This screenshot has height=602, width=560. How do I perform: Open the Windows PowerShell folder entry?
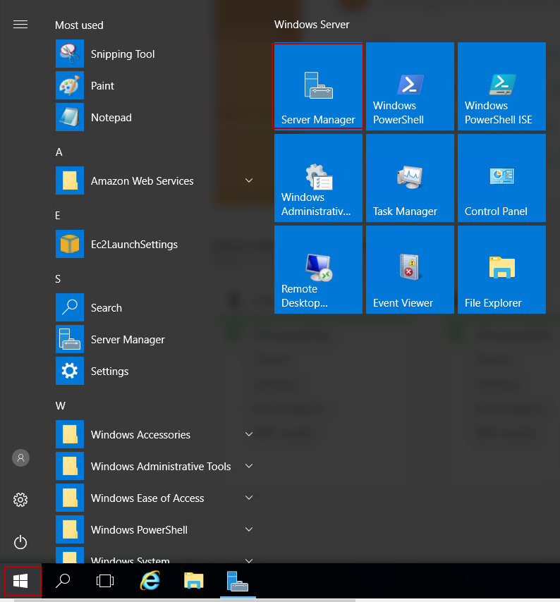click(156, 529)
